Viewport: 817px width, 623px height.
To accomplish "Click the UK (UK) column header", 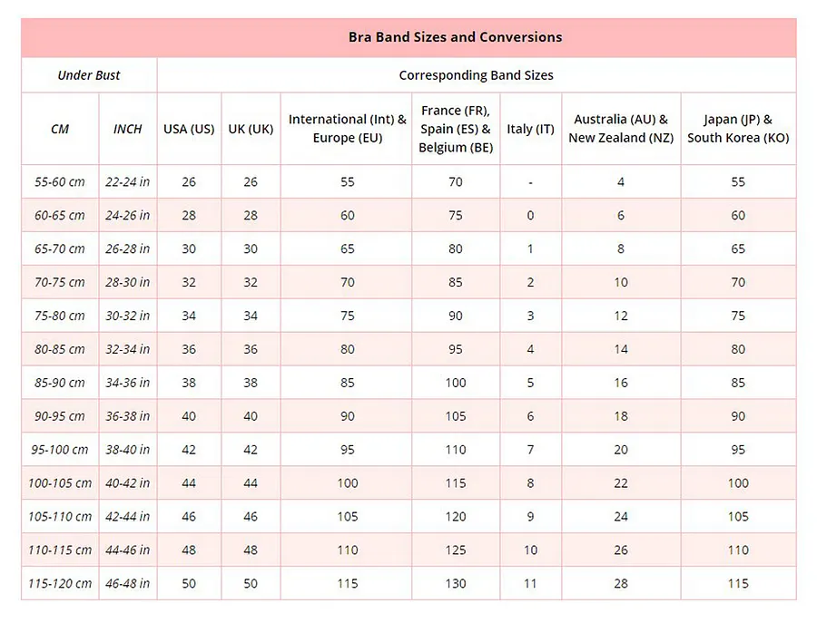I will click(251, 129).
